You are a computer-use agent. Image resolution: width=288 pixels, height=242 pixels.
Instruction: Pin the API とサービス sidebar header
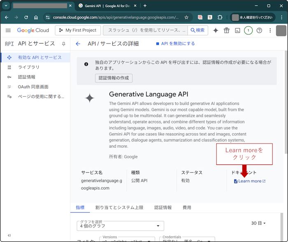[x=63, y=44]
